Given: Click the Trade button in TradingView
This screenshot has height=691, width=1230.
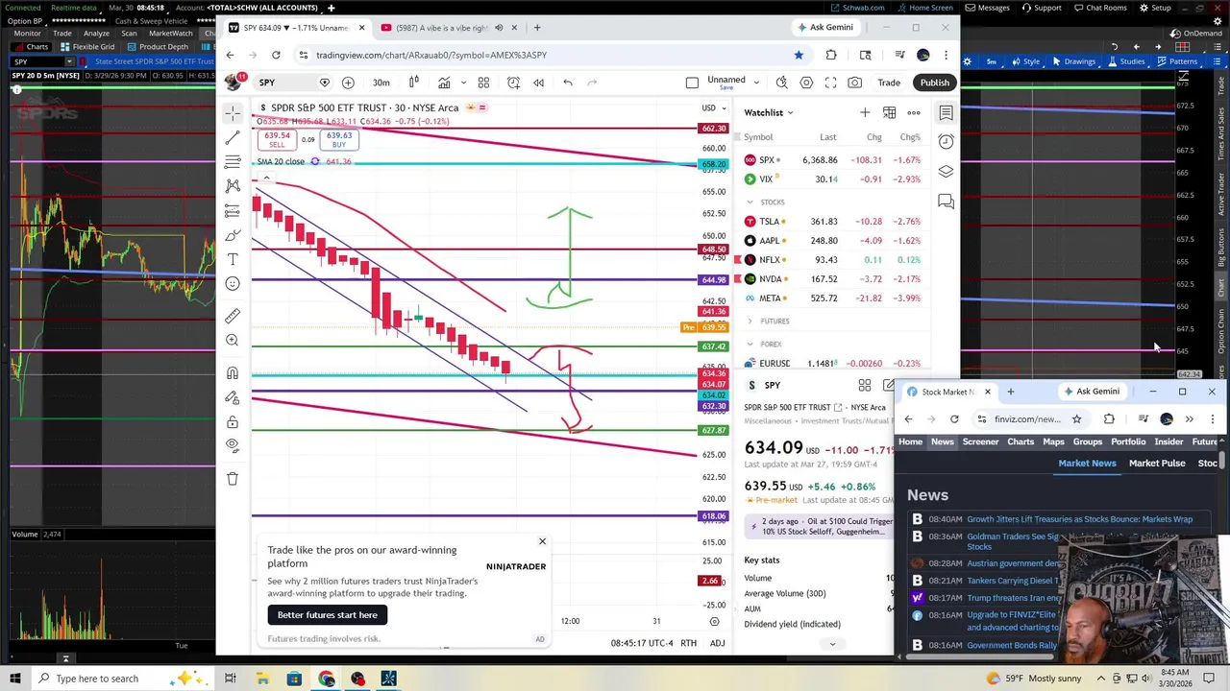Looking at the screenshot, I should [x=889, y=83].
